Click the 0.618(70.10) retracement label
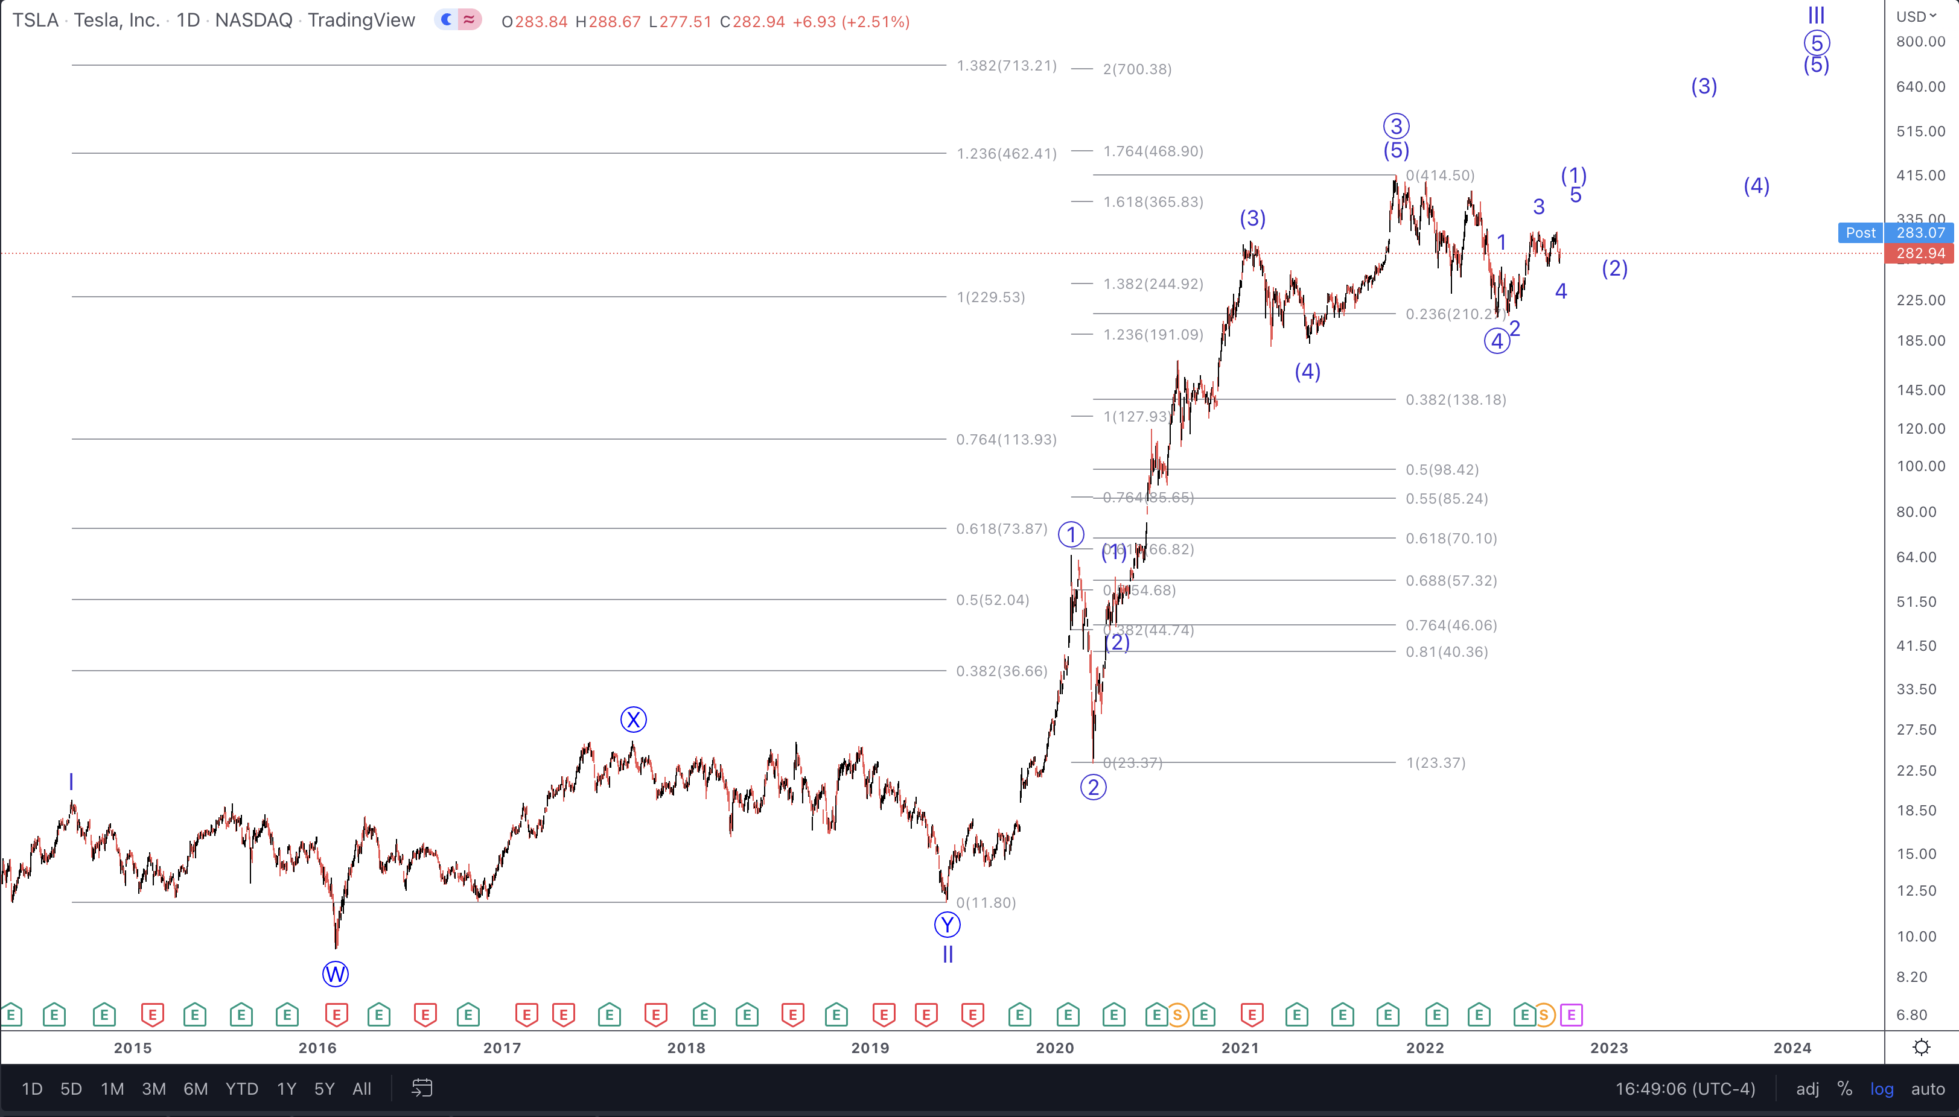 tap(1451, 539)
